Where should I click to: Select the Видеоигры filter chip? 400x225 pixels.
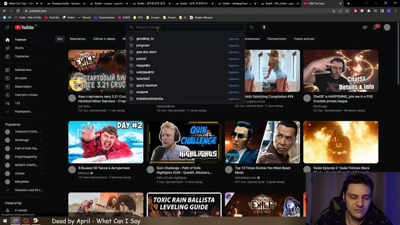77,39
